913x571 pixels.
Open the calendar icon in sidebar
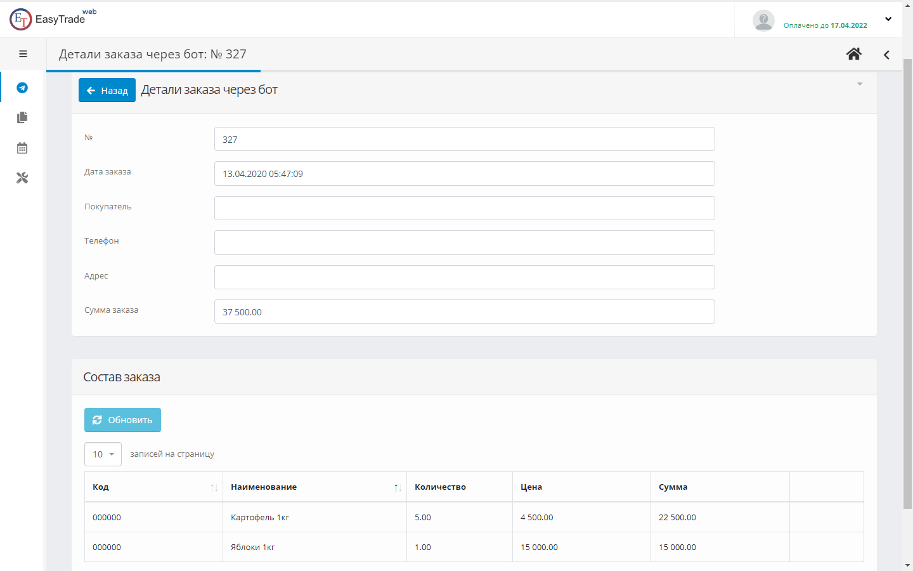pos(22,148)
